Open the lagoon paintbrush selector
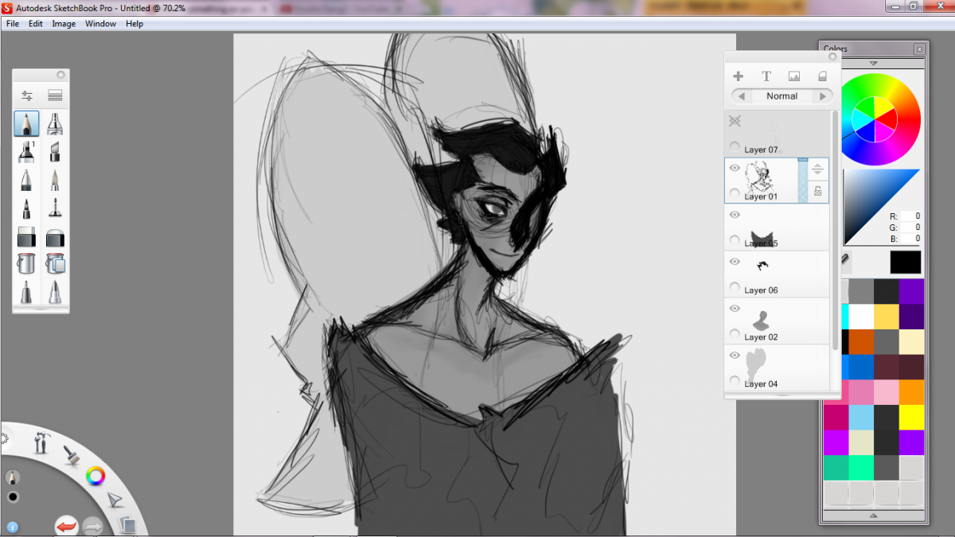This screenshot has height=537, width=955. pyautogui.click(x=70, y=455)
